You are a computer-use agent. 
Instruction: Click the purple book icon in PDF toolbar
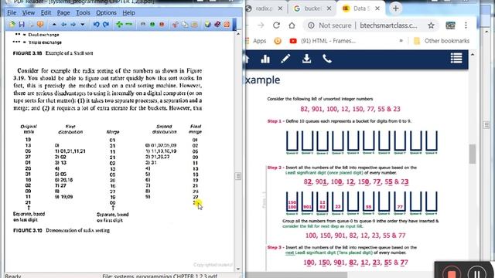217,24
